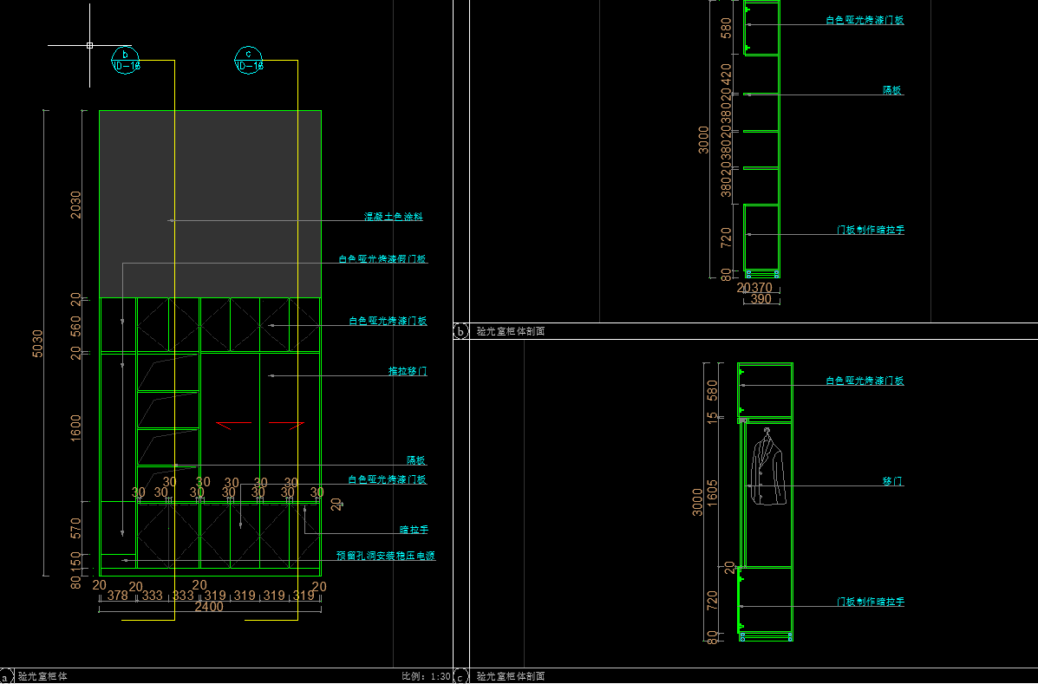Pick the 390 depth dimension in the upper section

[761, 299]
